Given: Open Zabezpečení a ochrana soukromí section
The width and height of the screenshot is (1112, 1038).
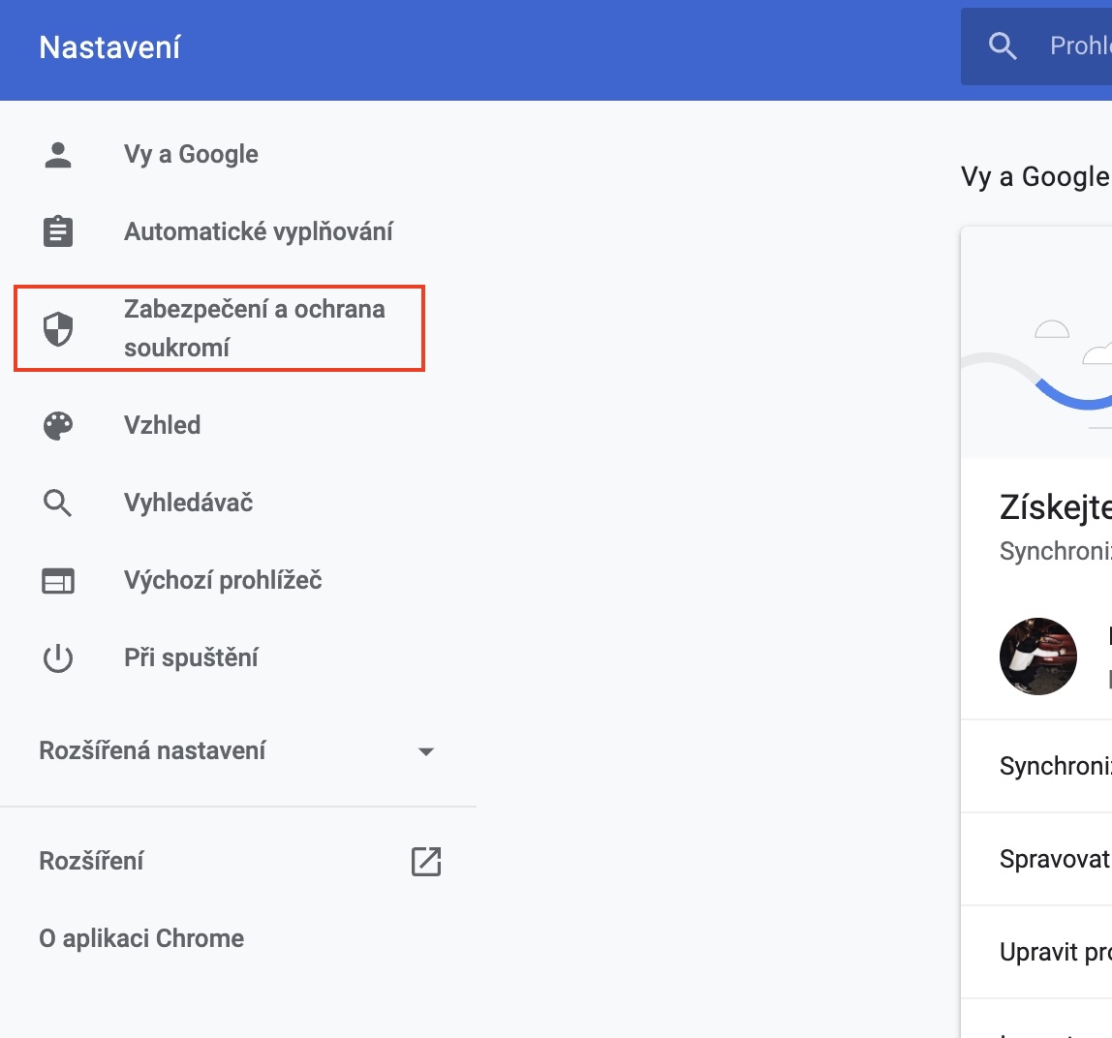Looking at the screenshot, I should 254,328.
